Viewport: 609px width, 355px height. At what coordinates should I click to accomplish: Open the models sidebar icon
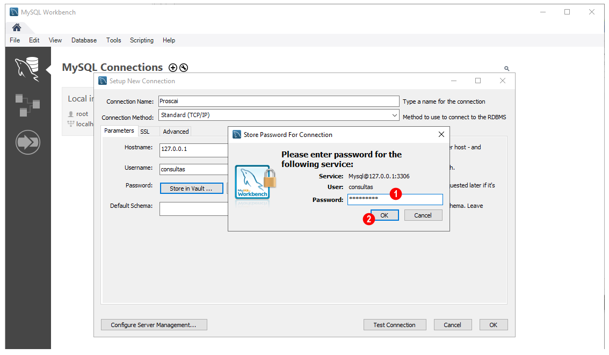(x=27, y=105)
